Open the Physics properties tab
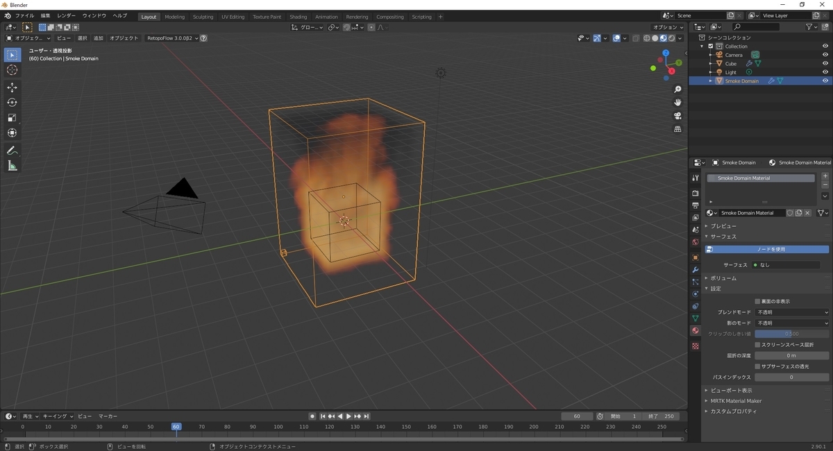The image size is (833, 451). 695,294
